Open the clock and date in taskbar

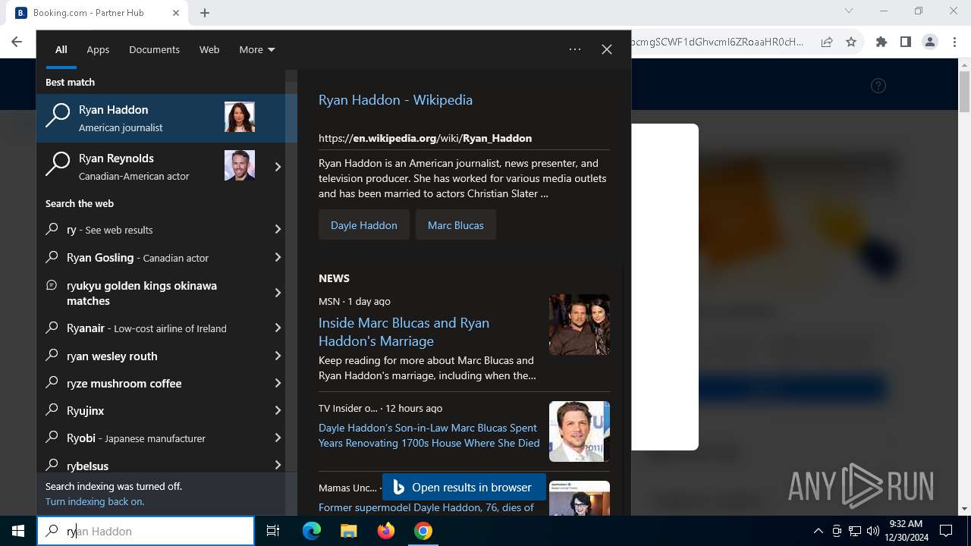[906, 531]
